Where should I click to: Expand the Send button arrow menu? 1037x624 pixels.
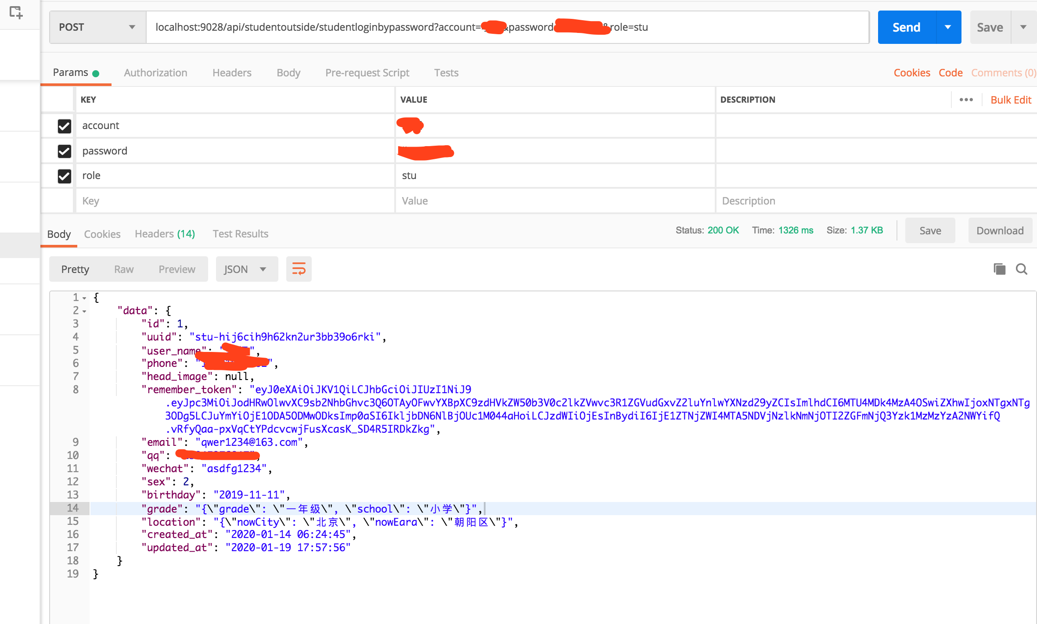tap(948, 27)
